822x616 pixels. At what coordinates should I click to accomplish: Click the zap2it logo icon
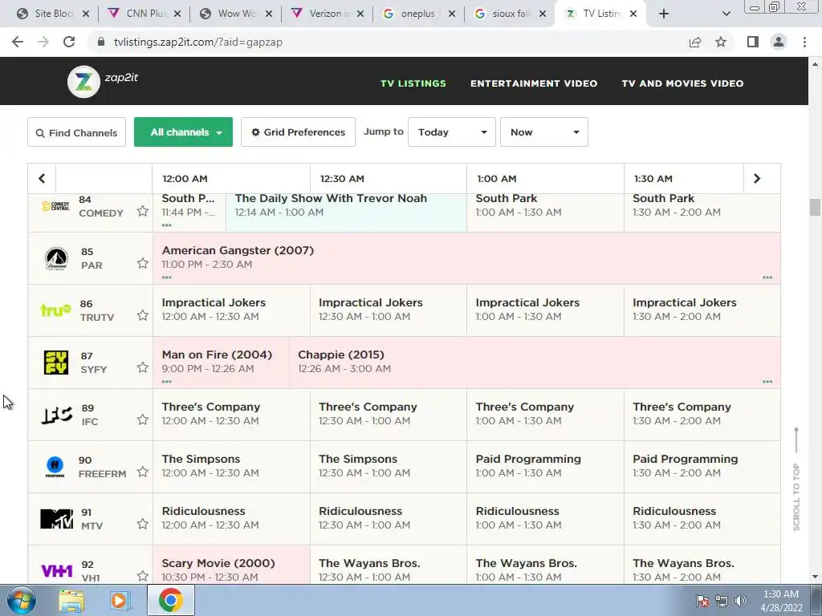point(83,82)
